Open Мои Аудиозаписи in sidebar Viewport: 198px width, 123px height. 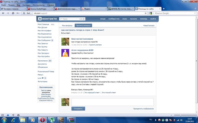45,37
